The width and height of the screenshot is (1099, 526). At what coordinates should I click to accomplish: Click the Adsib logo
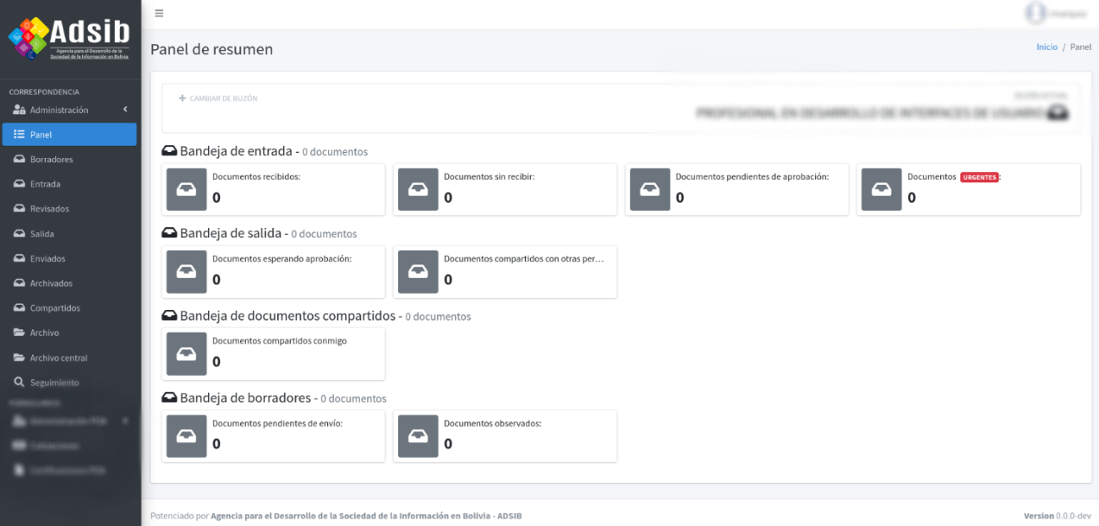(69, 38)
